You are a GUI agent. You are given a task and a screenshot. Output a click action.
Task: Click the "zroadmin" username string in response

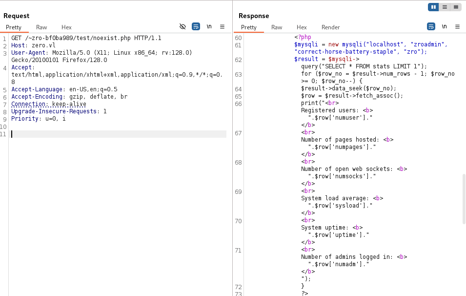coord(427,44)
